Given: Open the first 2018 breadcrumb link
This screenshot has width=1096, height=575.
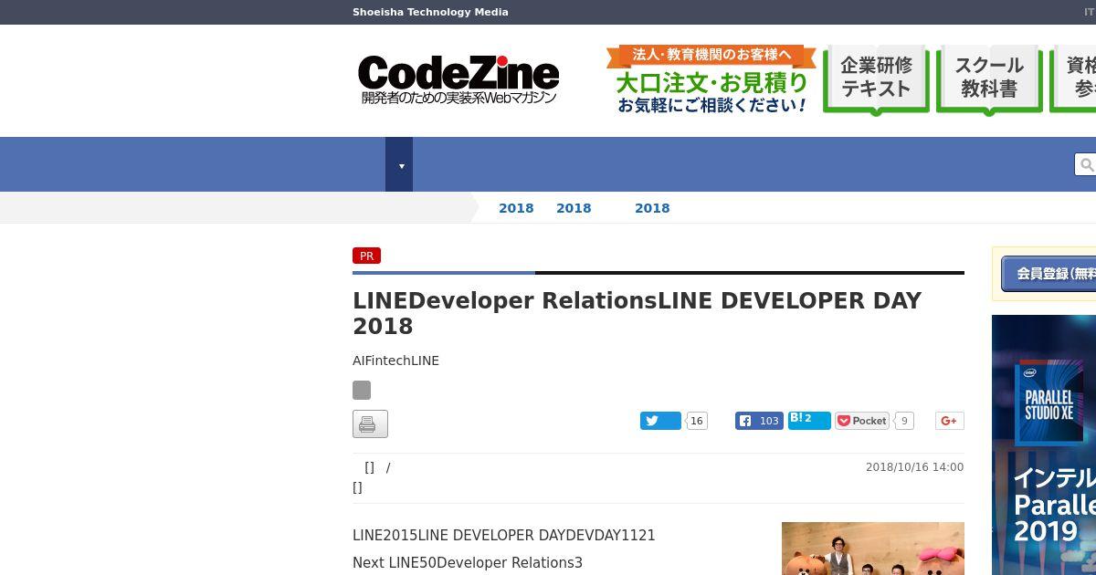Looking at the screenshot, I should [516, 208].
